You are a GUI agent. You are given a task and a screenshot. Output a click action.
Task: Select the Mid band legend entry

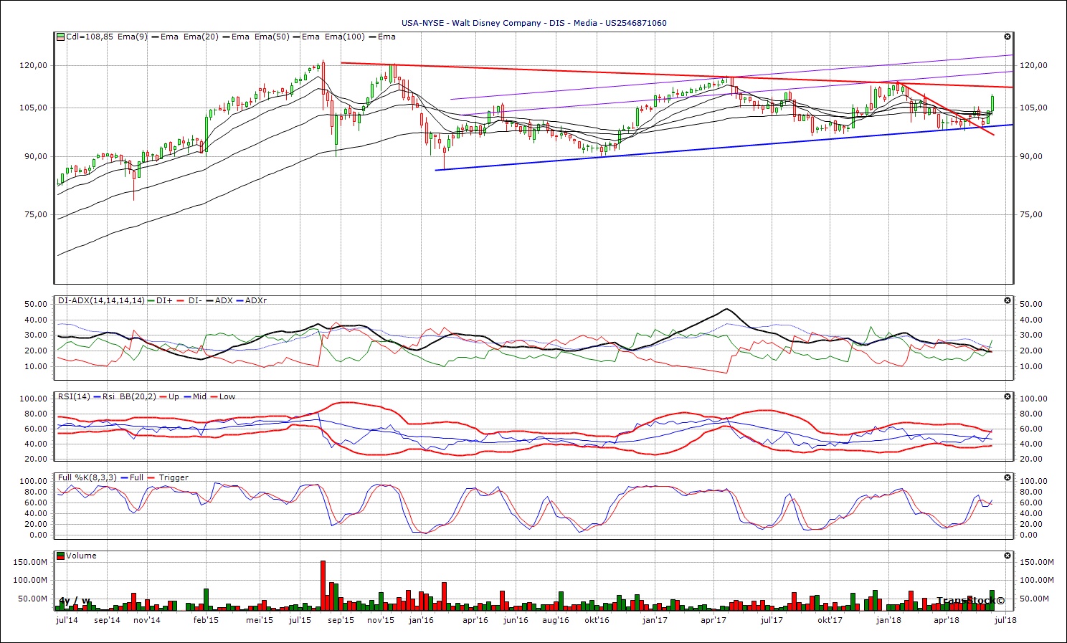[x=194, y=396]
